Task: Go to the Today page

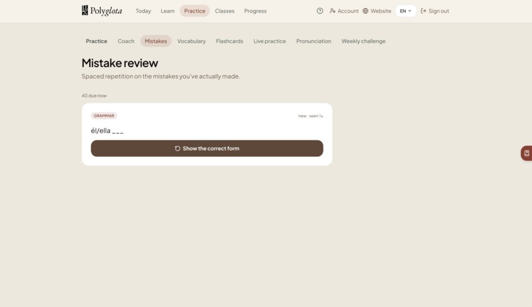Action: click(143, 11)
